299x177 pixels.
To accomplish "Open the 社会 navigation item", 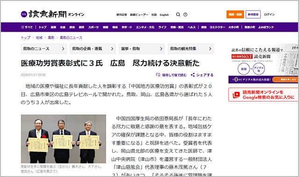I will pos(63,27).
